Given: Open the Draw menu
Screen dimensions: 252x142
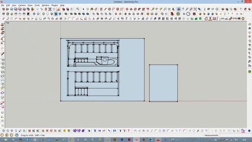Looking at the screenshot, I should (30, 5).
